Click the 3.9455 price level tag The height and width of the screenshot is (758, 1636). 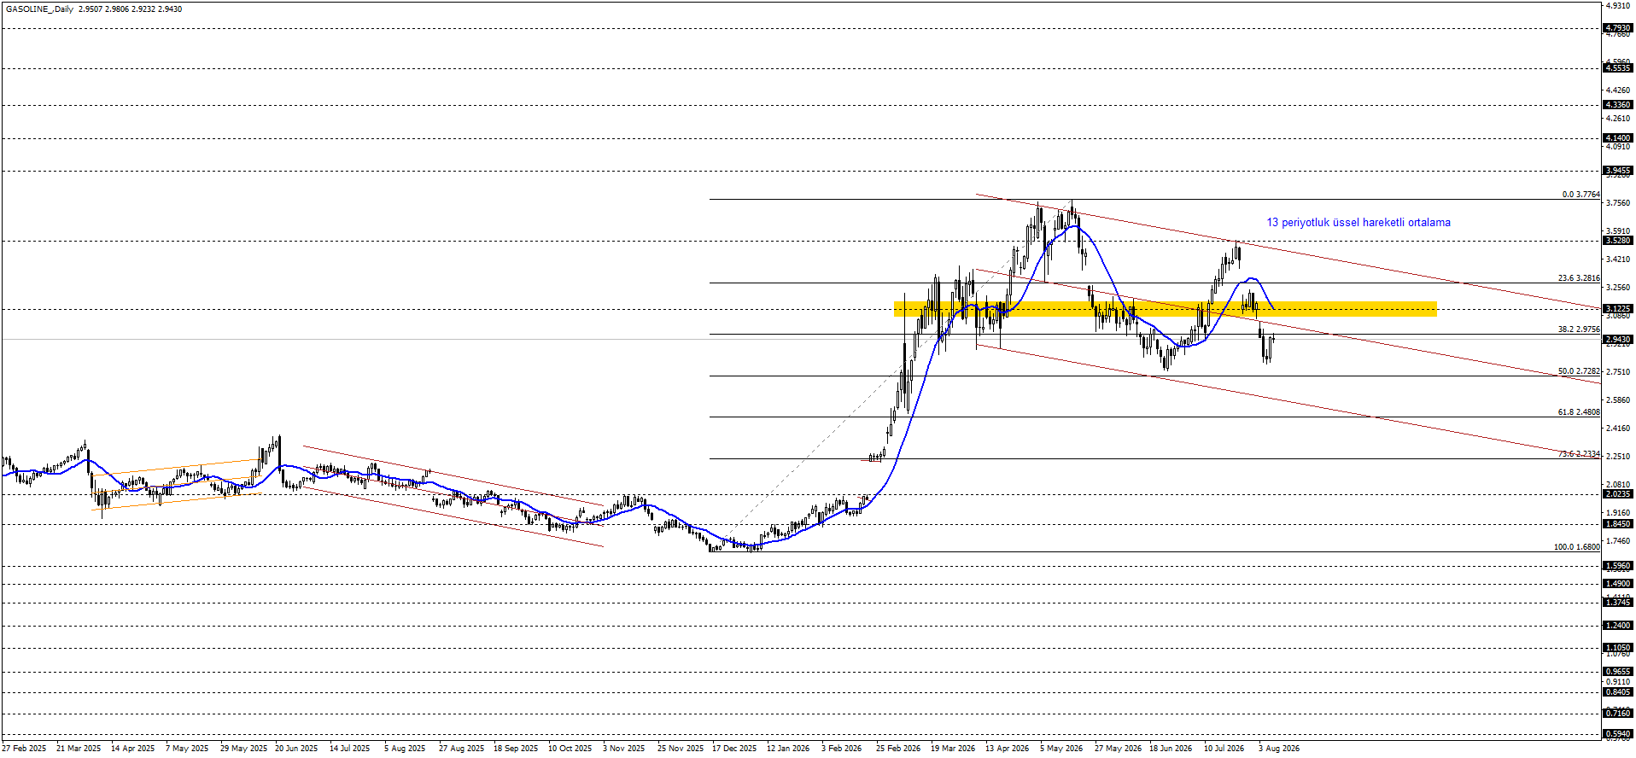point(1618,171)
